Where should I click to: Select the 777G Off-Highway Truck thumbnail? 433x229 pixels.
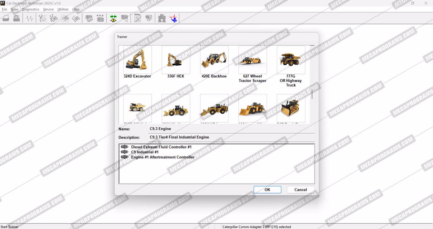pos(291,60)
